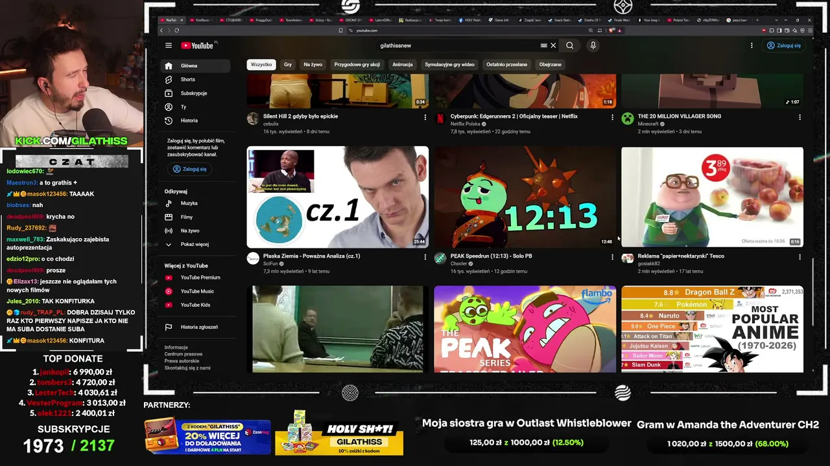The image size is (830, 466).
Task: Select the Animacja filter chip
Action: pyautogui.click(x=403, y=65)
